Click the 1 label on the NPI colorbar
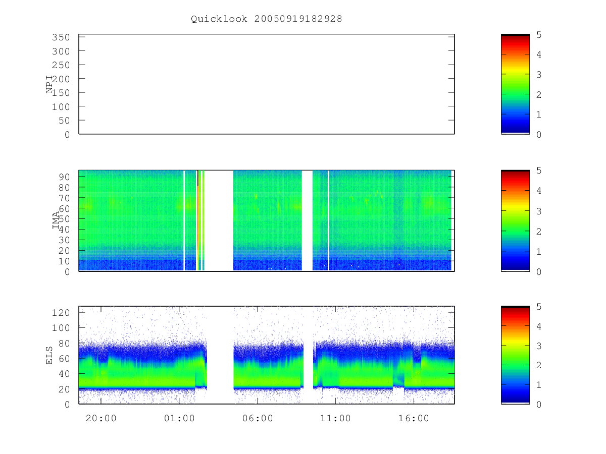606x454 pixels. coord(539,115)
